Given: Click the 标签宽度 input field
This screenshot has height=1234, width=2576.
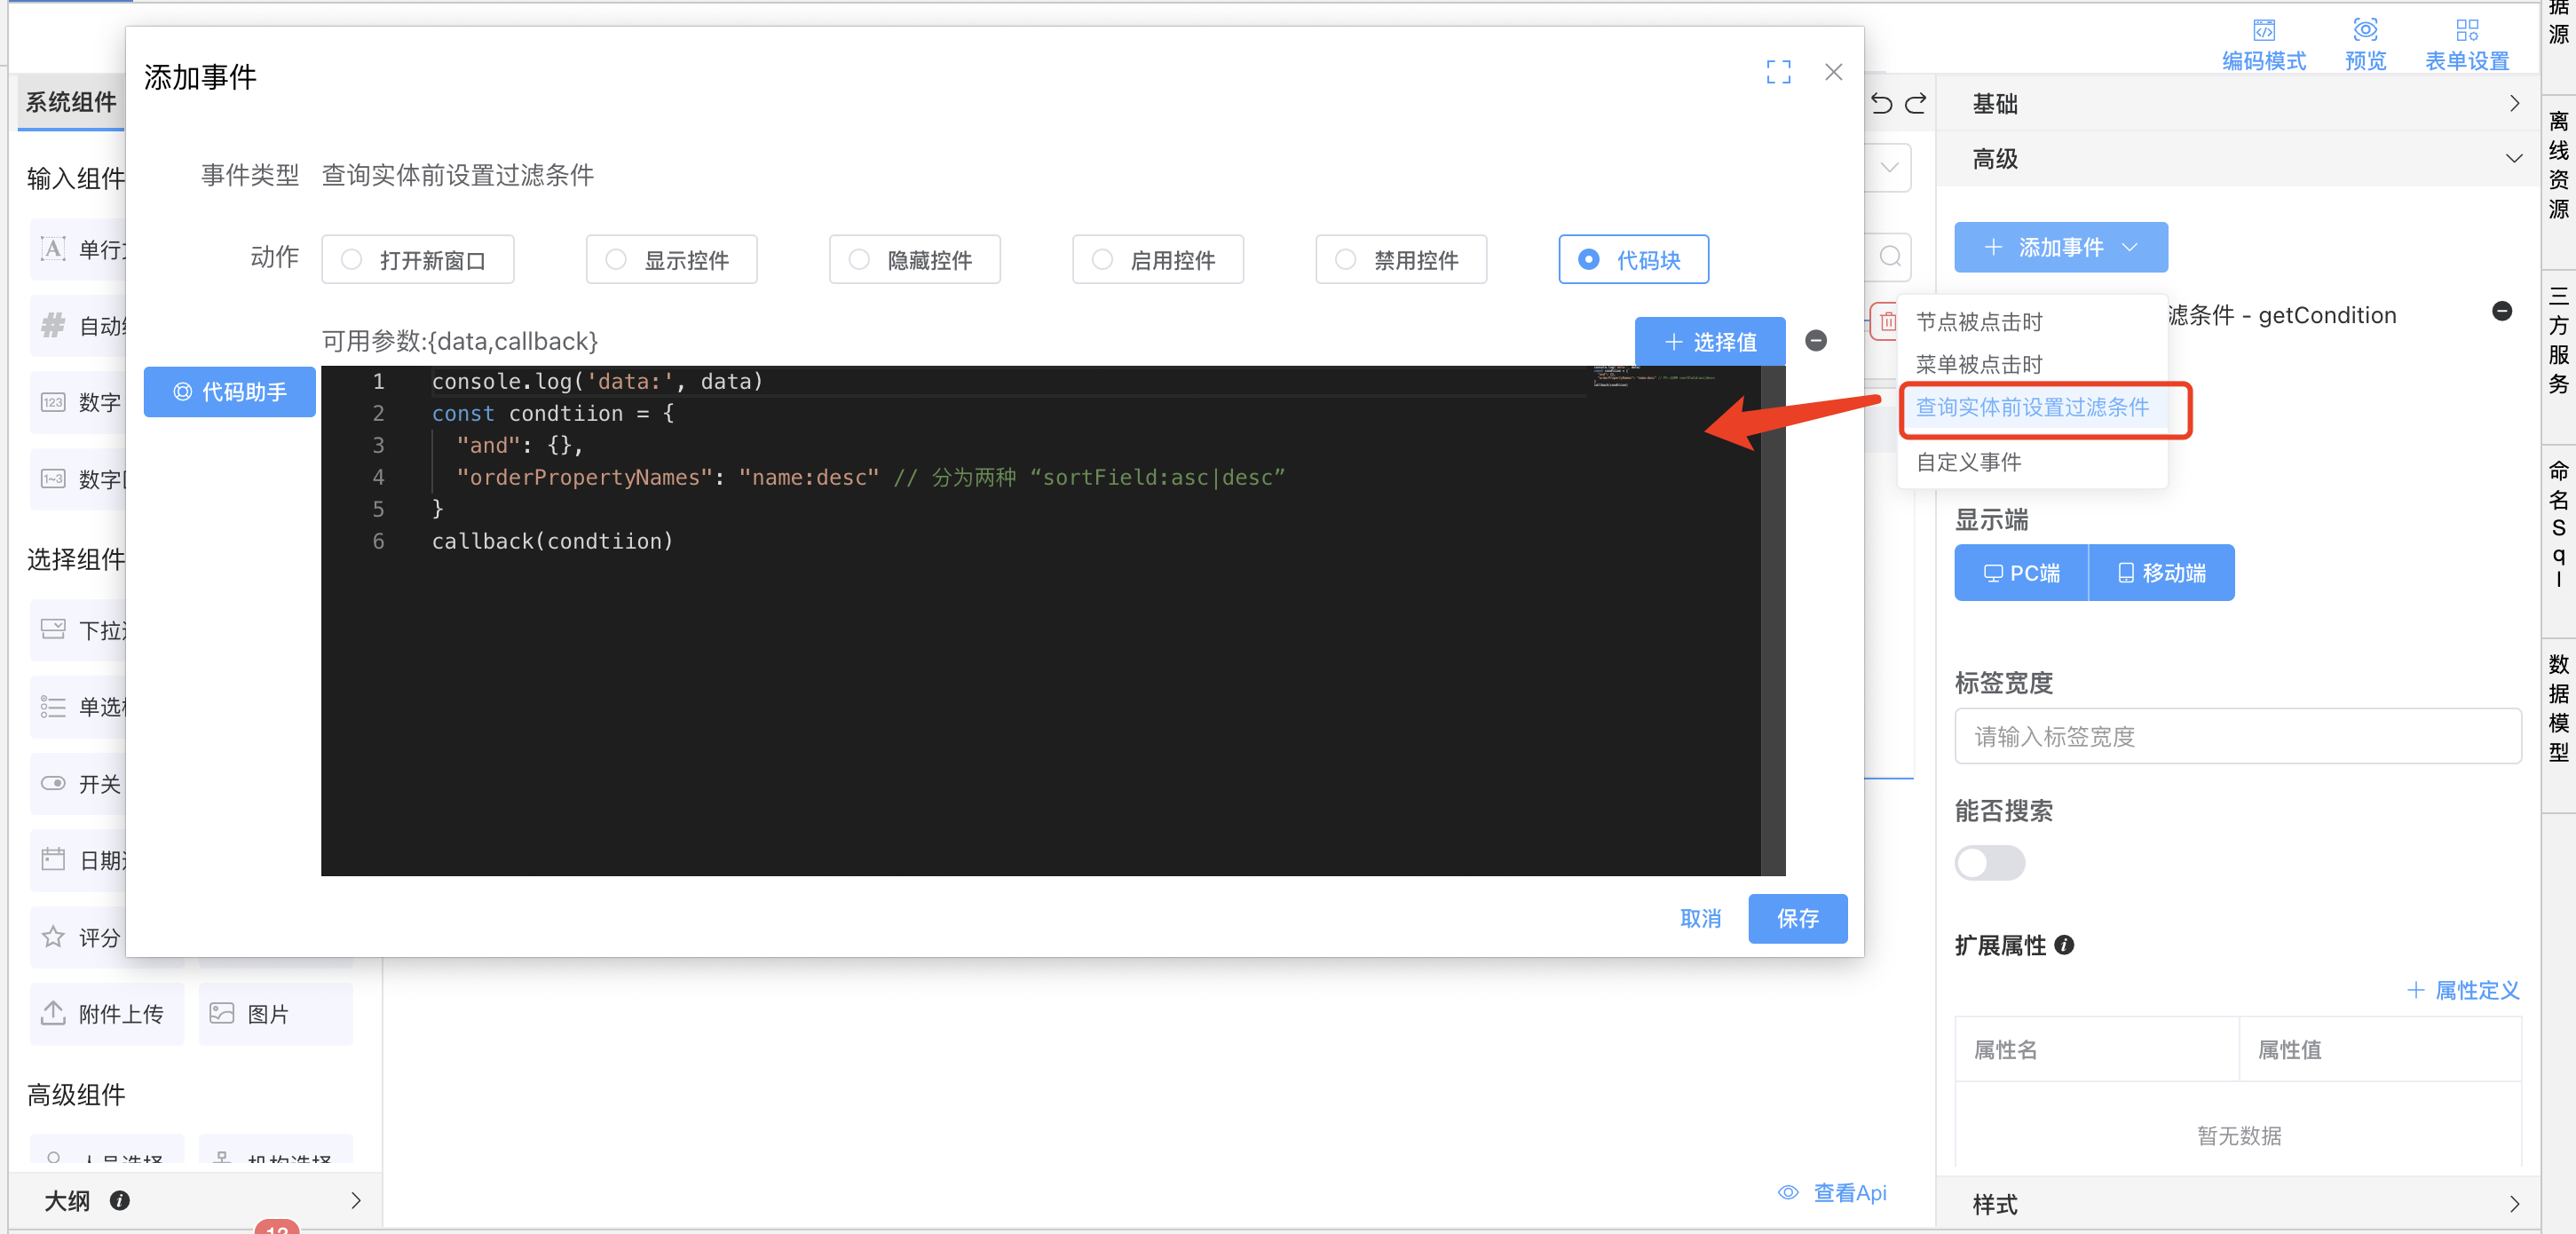Looking at the screenshot, I should [2236, 737].
